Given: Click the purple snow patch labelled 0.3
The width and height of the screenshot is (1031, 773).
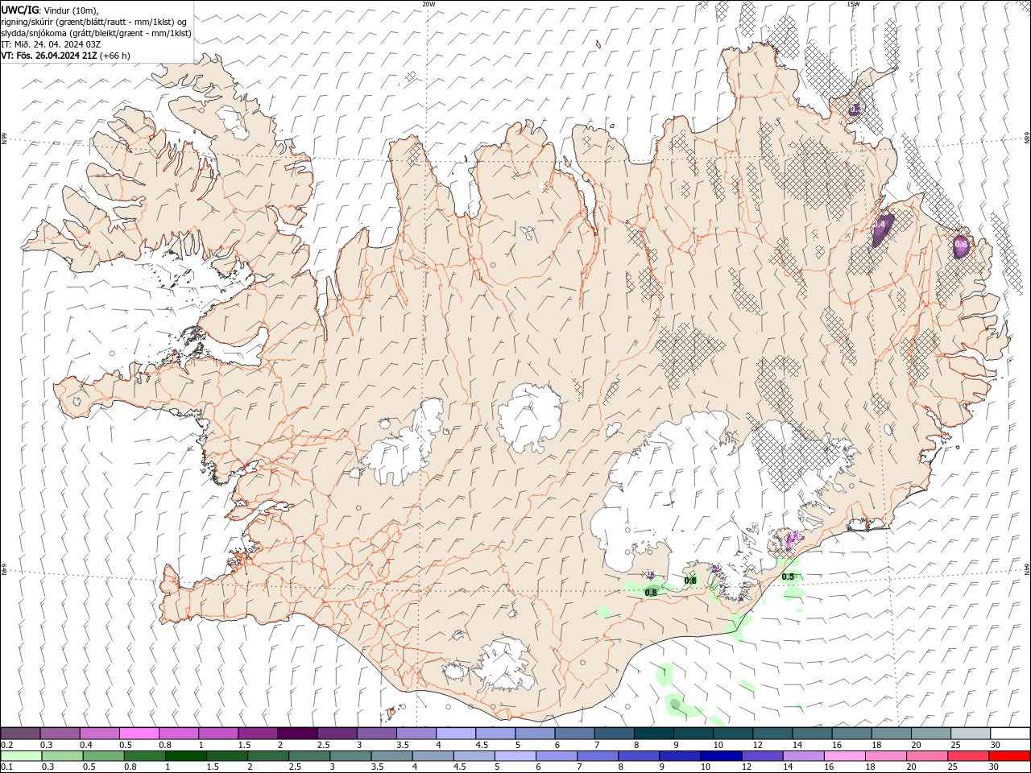Looking at the screenshot, I should click(855, 109).
